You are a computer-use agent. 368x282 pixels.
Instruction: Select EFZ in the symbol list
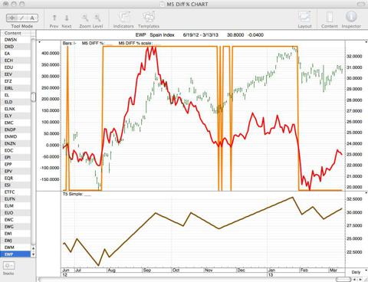[15, 81]
